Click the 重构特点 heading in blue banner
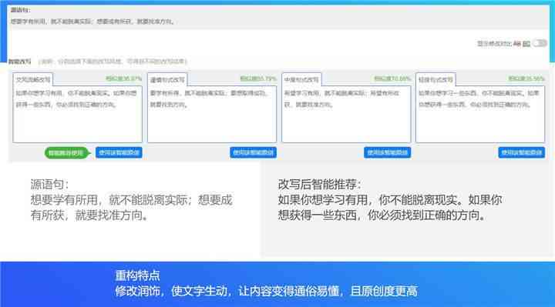Image resolution: width=555 pixels, height=307 pixels. [137, 275]
